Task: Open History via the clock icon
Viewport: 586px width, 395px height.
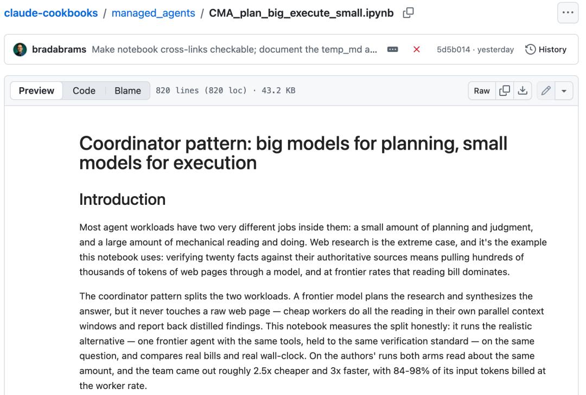Action: tap(530, 49)
